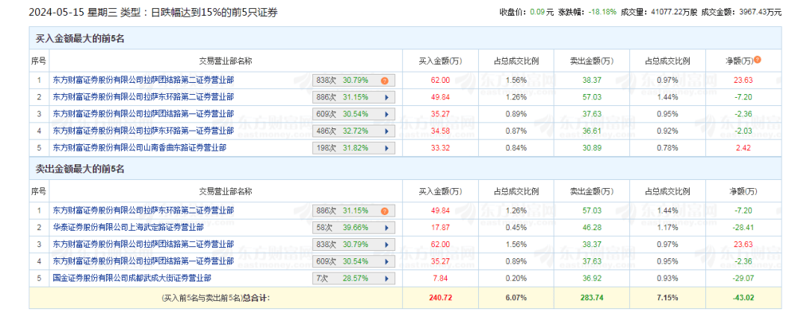This screenshot has height=321, width=807.
Task: Click the 3967.43万元 turnover value
Action: tap(761, 13)
